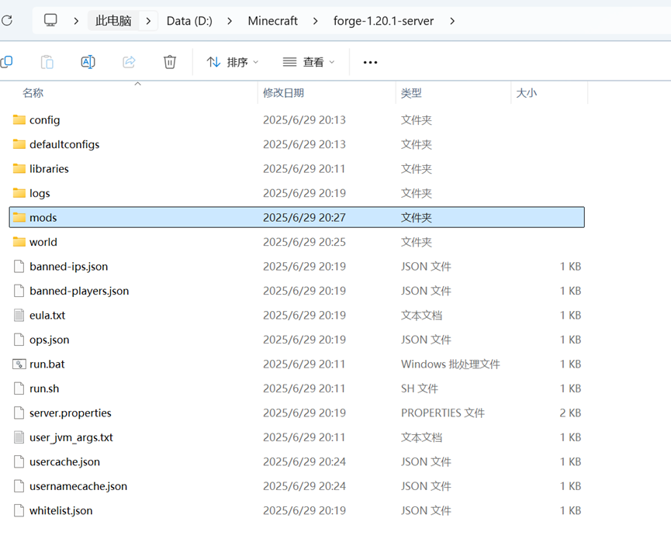This screenshot has width=671, height=549.
Task: Select the file name ops.json
Action: tap(49, 340)
